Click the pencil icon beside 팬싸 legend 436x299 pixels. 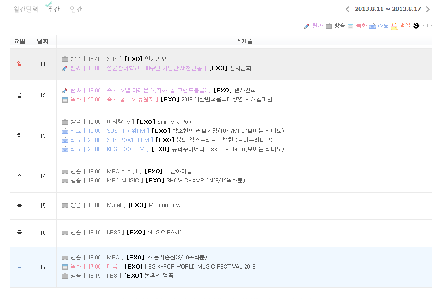tap(307, 26)
